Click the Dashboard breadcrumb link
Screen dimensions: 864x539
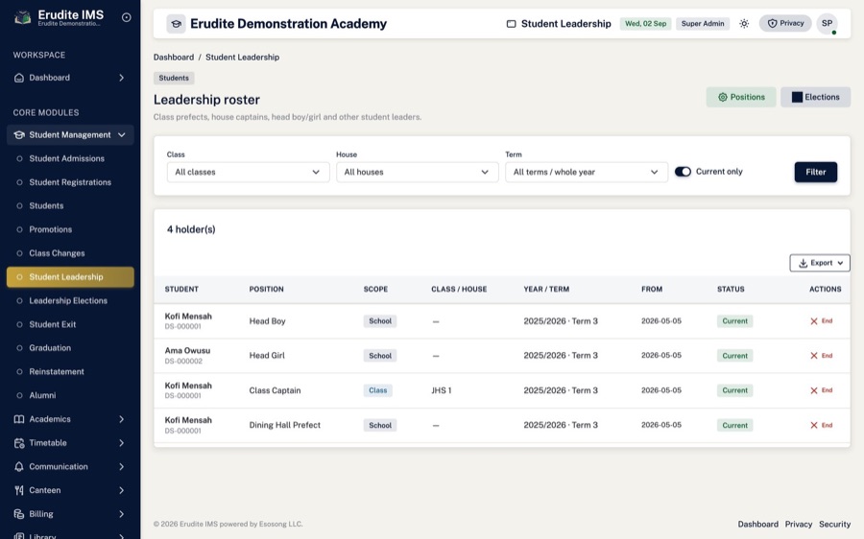point(174,58)
